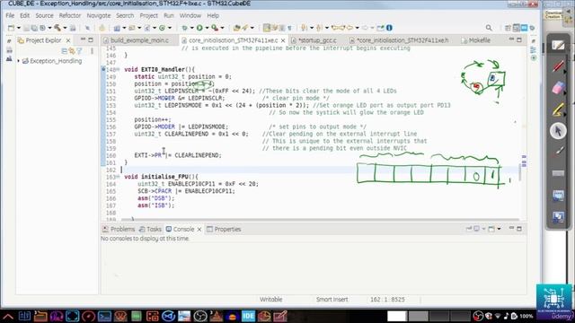This screenshot has height=323, width=575.
Task: Close the core_initialisation_STM32F411xe.c tab
Action: click(x=283, y=40)
